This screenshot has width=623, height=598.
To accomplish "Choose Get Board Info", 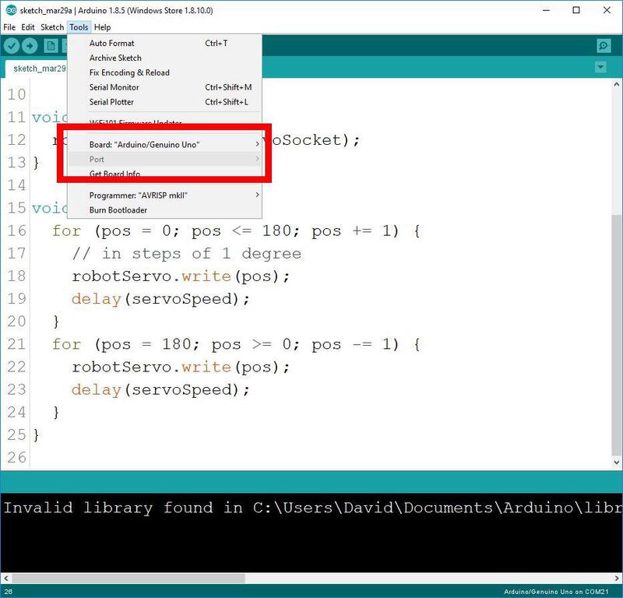I will (x=164, y=174).
